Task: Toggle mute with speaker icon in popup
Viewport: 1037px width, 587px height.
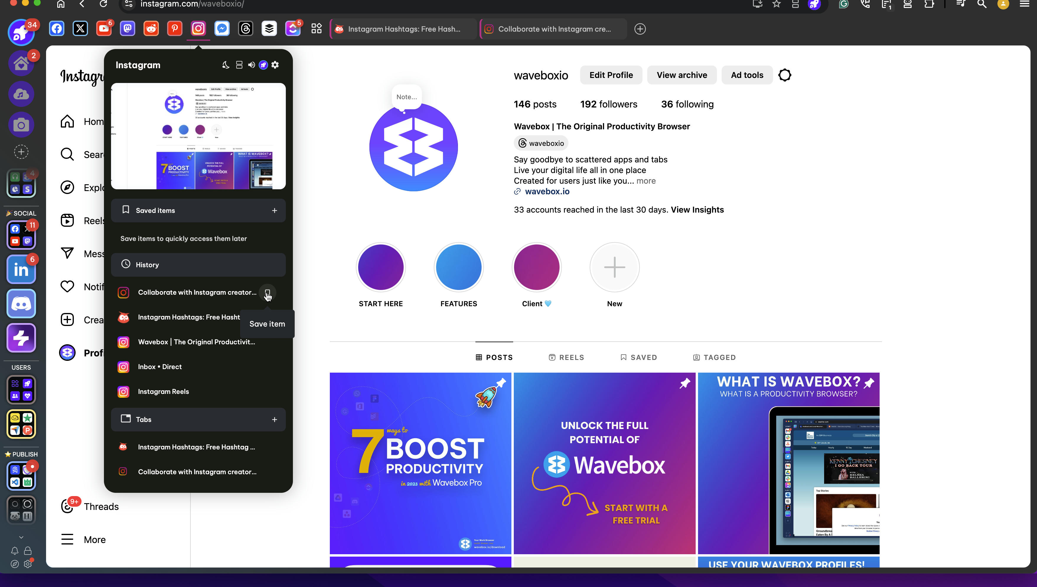Action: click(252, 65)
